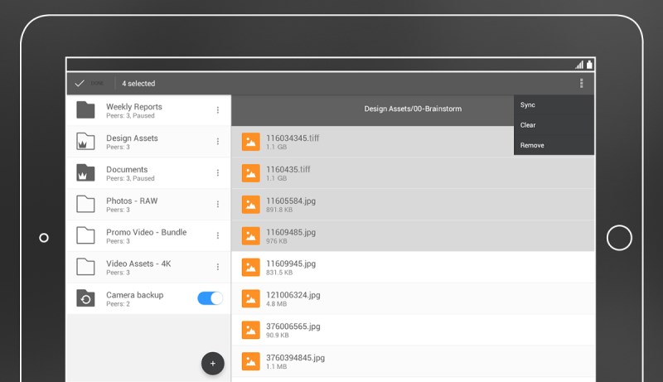663x382 pixels.
Task: Click image icon for 116034345.tiff
Action: tap(251, 142)
